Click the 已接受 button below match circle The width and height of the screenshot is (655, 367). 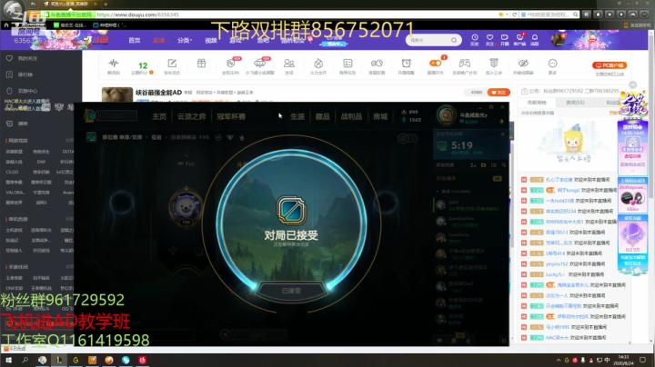(x=291, y=291)
